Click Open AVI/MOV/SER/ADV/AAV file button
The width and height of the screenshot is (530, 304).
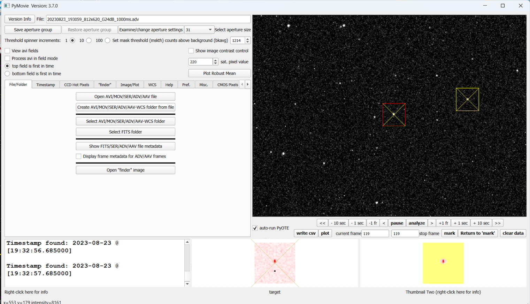click(x=125, y=97)
